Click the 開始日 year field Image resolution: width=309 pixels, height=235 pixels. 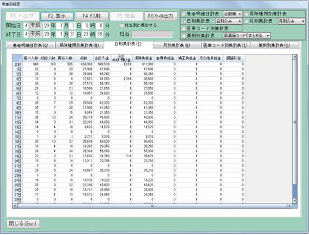tap(47, 25)
